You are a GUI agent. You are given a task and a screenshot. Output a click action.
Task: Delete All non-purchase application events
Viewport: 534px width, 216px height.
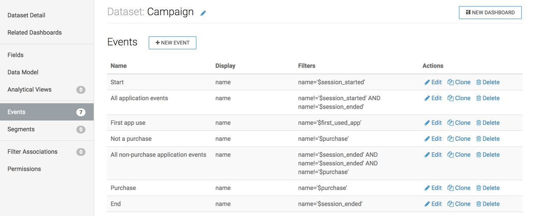point(488,155)
